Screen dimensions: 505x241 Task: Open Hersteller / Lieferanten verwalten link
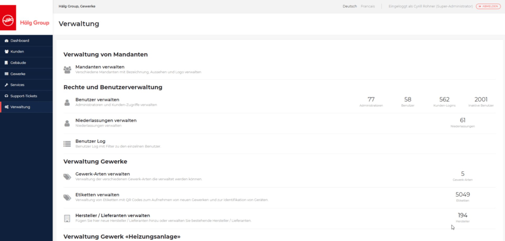coord(113,216)
